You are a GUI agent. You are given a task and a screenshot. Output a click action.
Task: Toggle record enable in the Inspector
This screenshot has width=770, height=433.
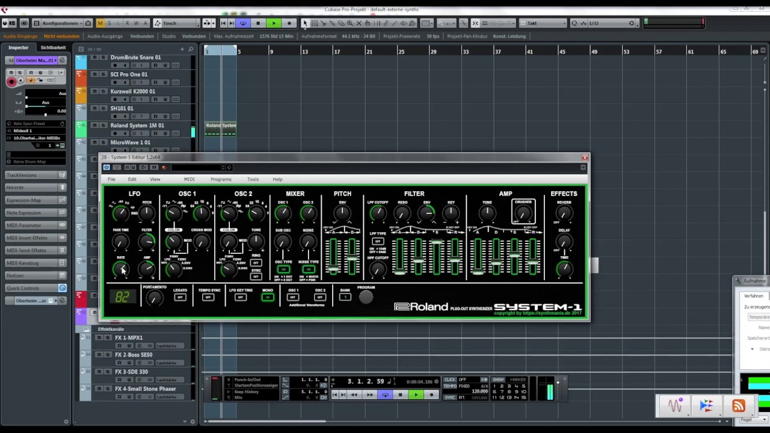pyautogui.click(x=11, y=82)
